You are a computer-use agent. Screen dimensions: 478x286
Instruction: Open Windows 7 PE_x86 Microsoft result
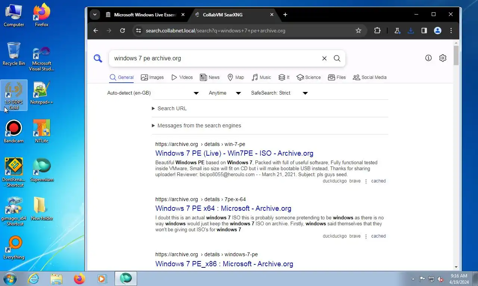[x=224, y=264]
